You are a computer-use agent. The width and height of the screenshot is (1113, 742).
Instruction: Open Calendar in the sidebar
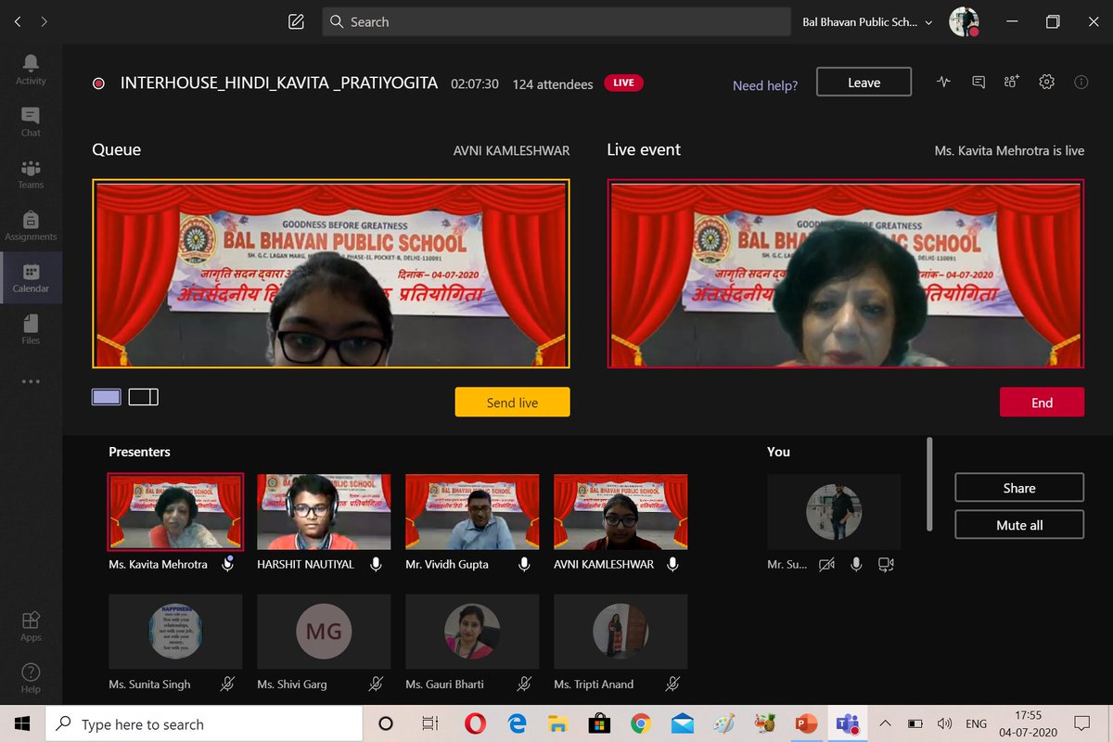(x=31, y=277)
